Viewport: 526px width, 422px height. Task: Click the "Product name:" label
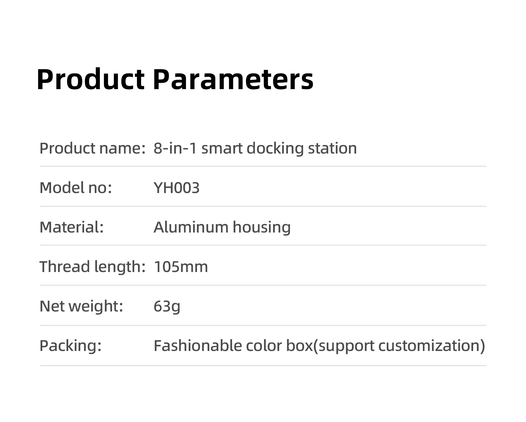tap(92, 148)
